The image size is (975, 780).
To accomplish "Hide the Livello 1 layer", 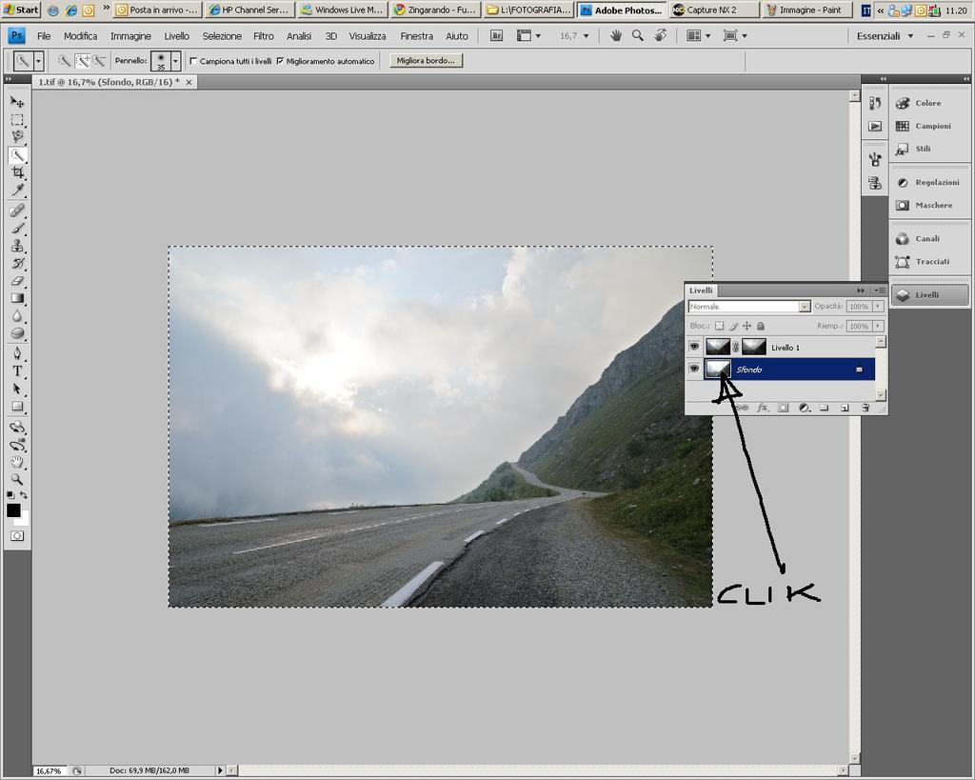I will (x=694, y=348).
